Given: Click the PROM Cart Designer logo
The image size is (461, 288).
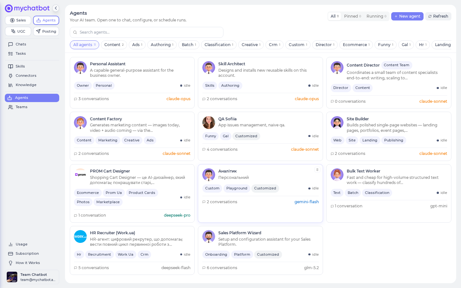Looking at the screenshot, I should coord(80,175).
